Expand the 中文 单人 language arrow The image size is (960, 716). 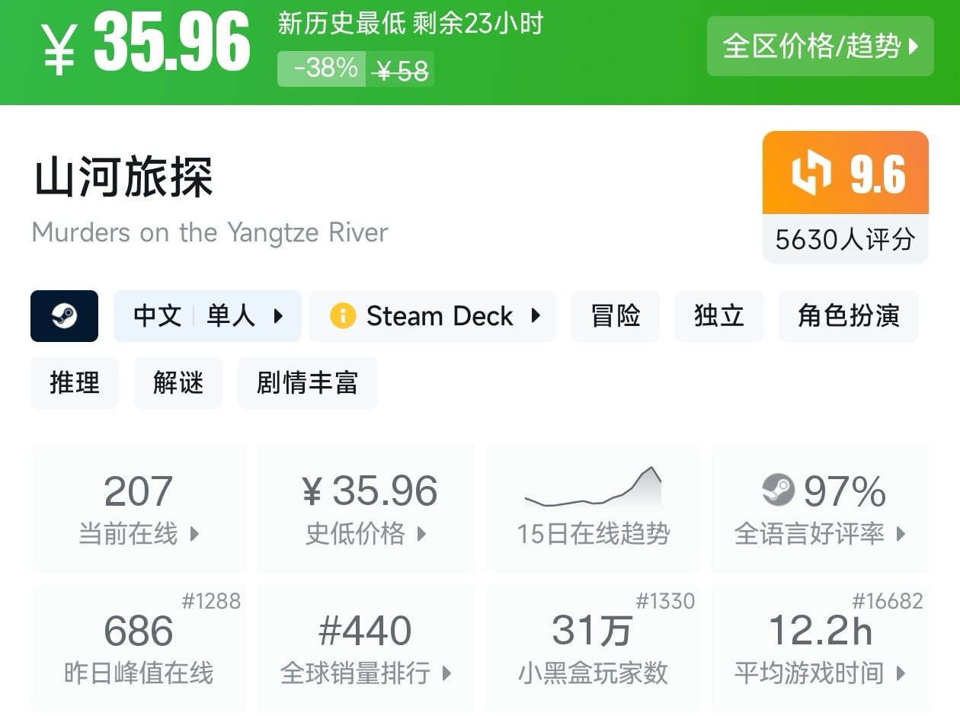pos(278,316)
